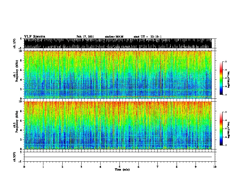The image size is (242, 187).
Task: Click the ch.1 spectrogram color scale bar
Action: [221, 78]
